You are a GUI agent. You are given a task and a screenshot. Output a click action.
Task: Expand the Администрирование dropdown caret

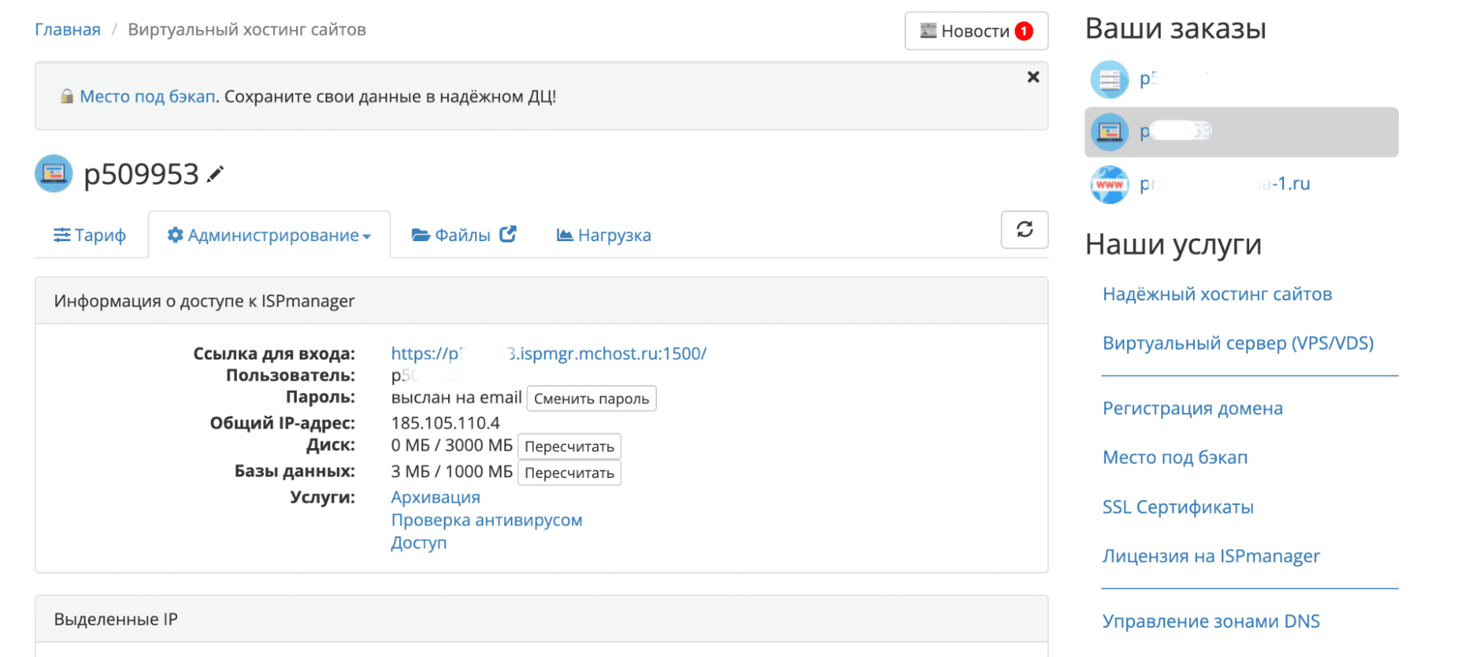(367, 237)
